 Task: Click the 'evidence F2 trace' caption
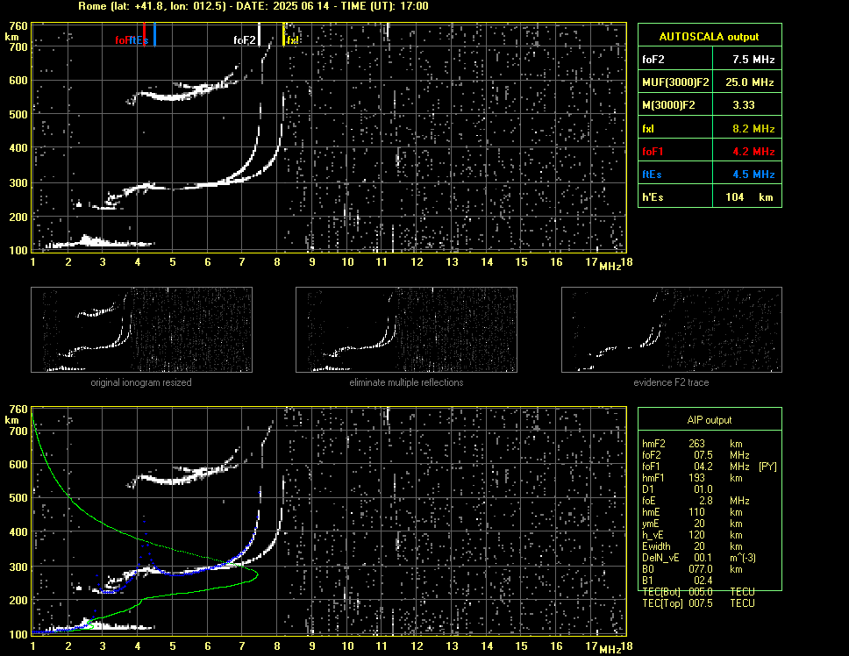click(671, 382)
